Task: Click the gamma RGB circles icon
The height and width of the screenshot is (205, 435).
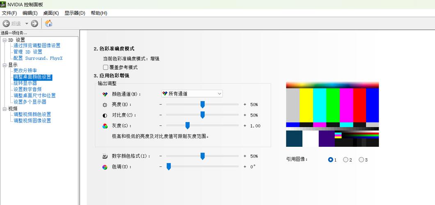Action: [105, 126]
